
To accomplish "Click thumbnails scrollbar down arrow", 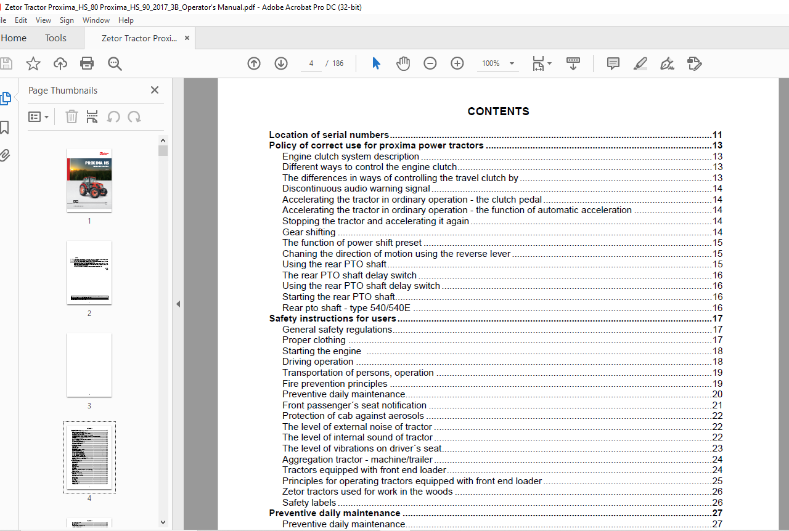I will 163,522.
